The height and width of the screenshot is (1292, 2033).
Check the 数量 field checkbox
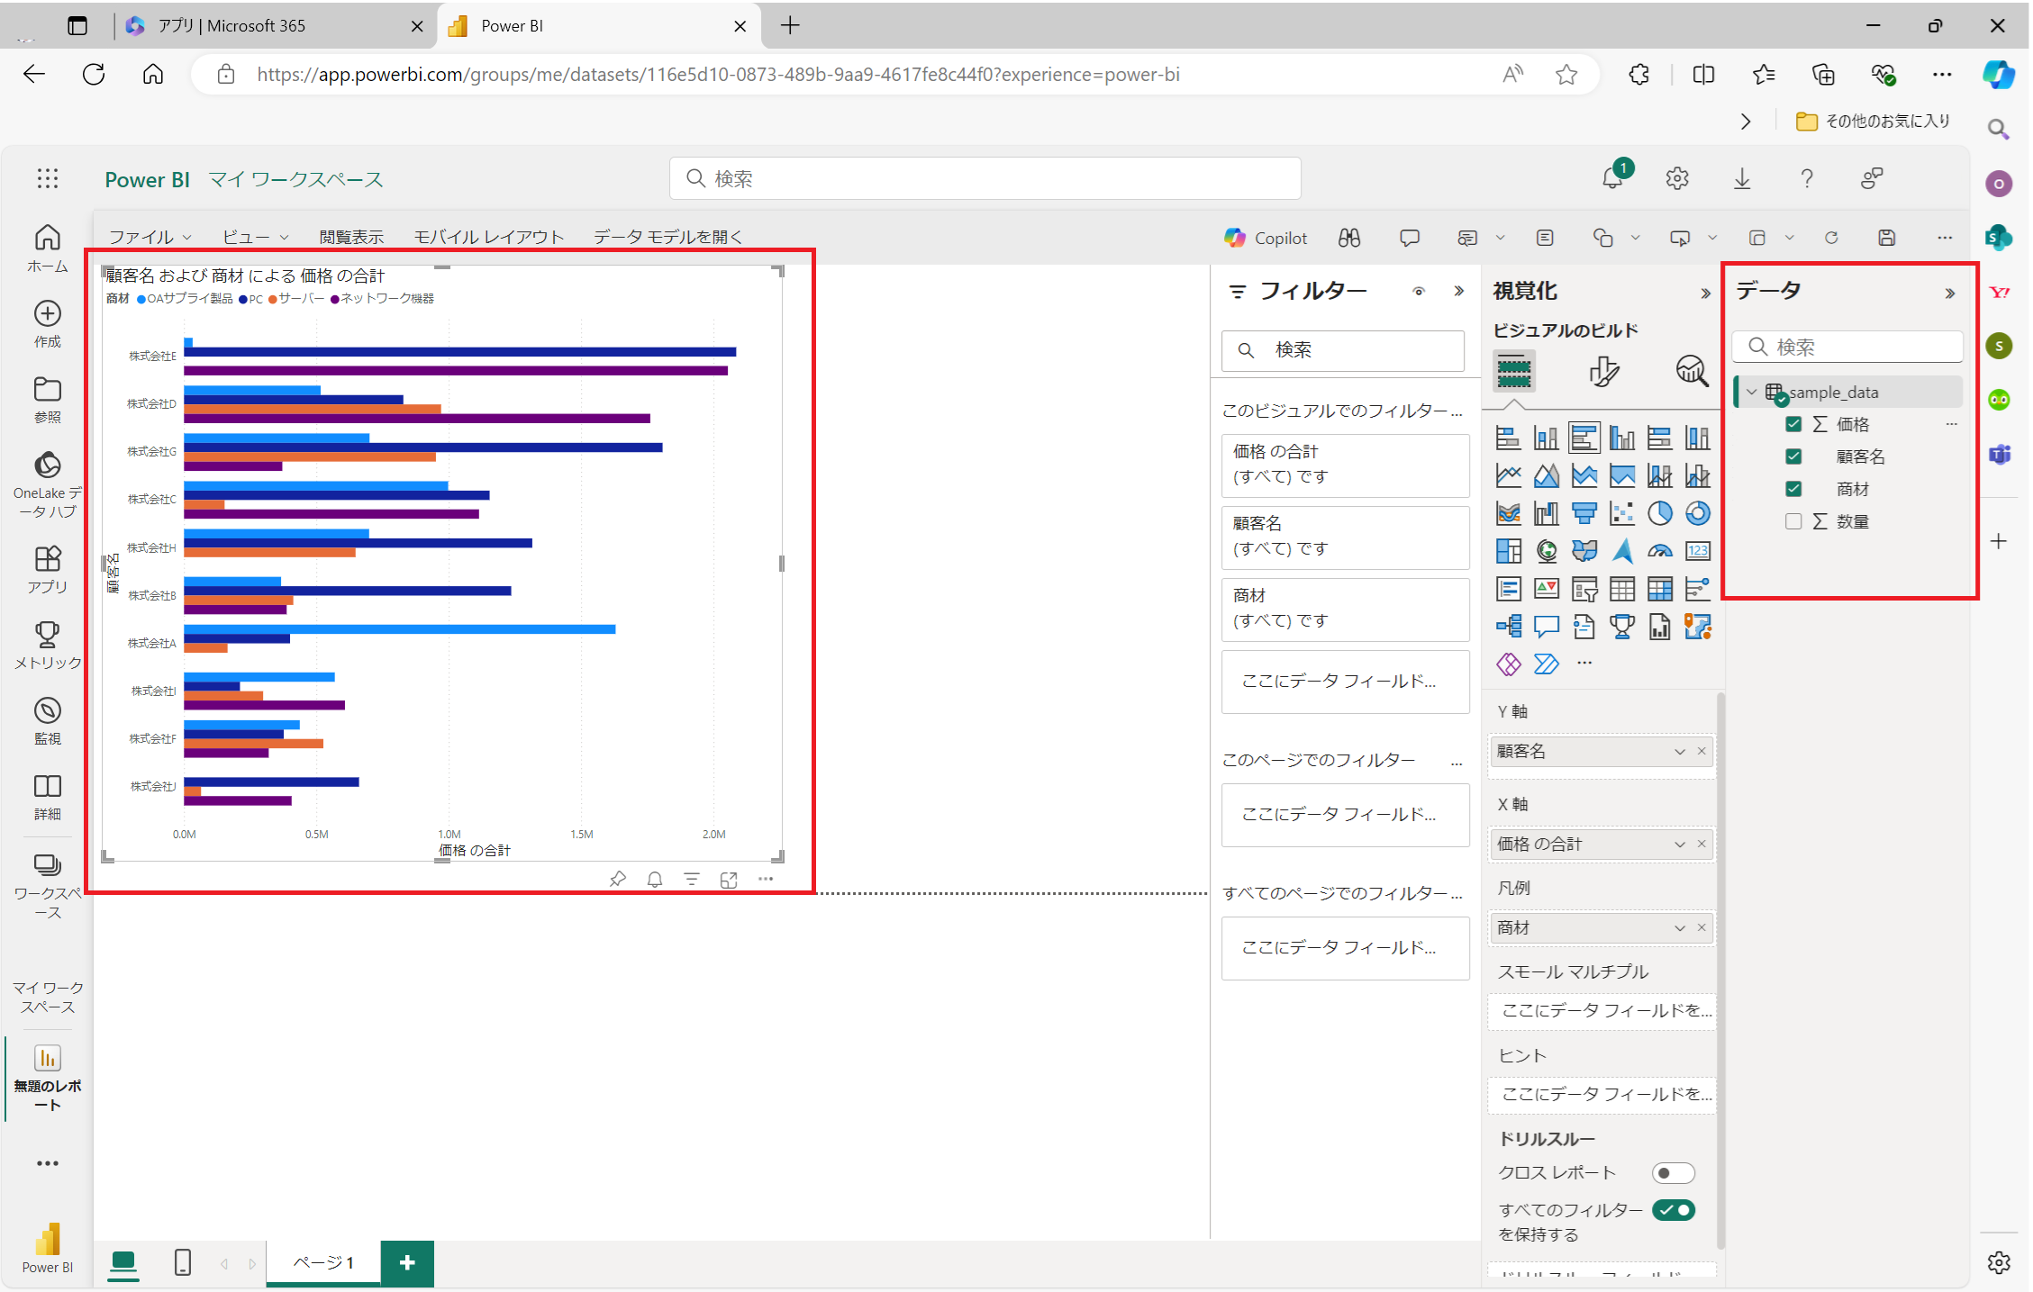click(1792, 521)
